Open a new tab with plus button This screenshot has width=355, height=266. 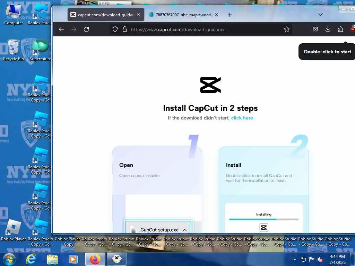point(230,15)
